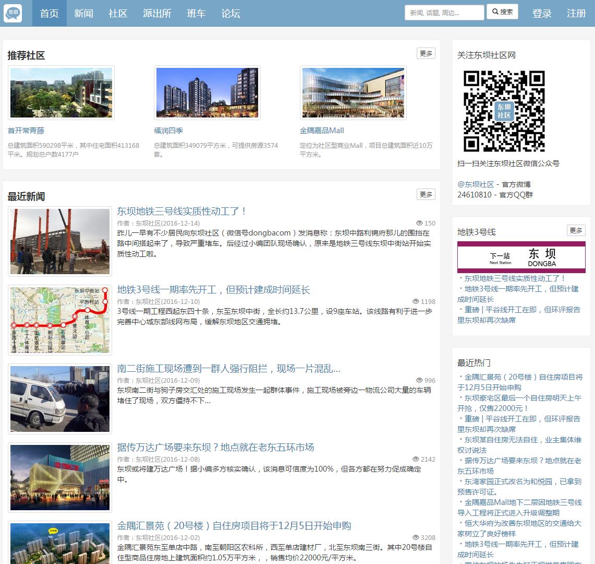The image size is (595, 564).
Task: Click the 登录 login link
Action: (542, 13)
